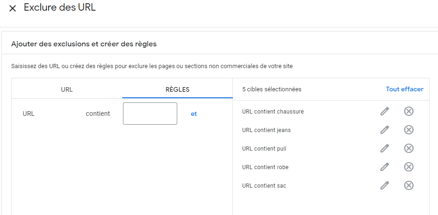Edit the 'URL contient chaussure' rule

[385, 111]
